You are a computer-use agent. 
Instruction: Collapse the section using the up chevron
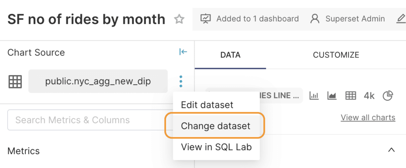pos(391,150)
